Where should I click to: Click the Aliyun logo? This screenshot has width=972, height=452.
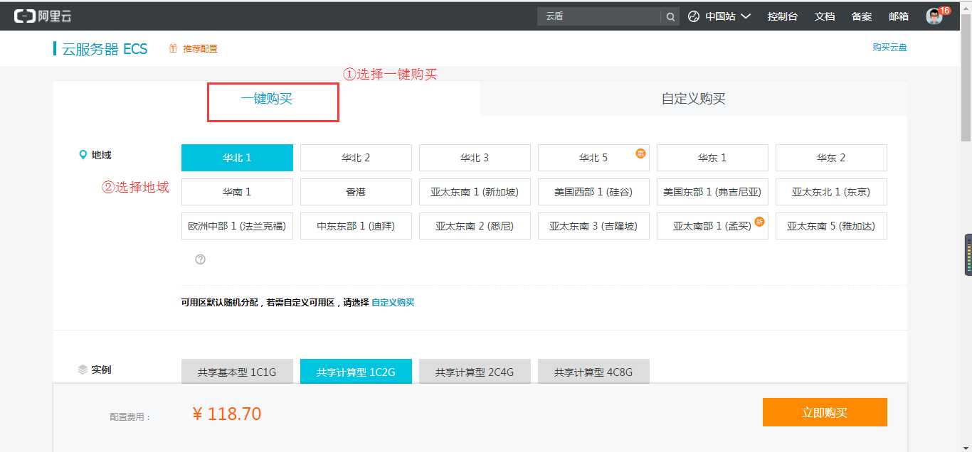[43, 16]
